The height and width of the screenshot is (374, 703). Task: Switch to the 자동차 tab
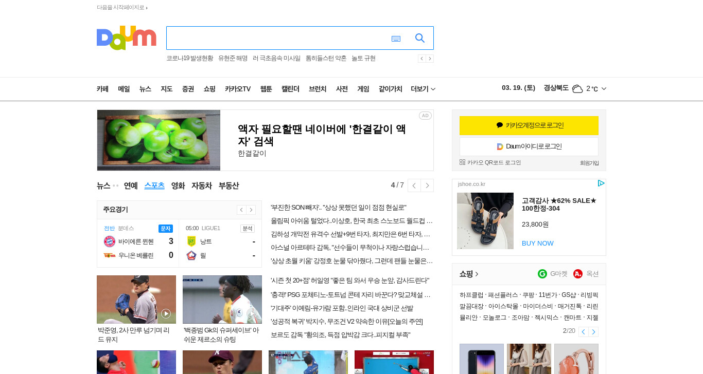(202, 185)
